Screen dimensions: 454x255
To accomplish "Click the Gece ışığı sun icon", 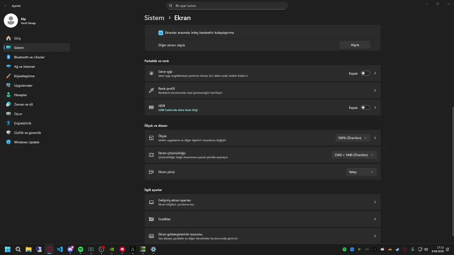I will (x=151, y=73).
